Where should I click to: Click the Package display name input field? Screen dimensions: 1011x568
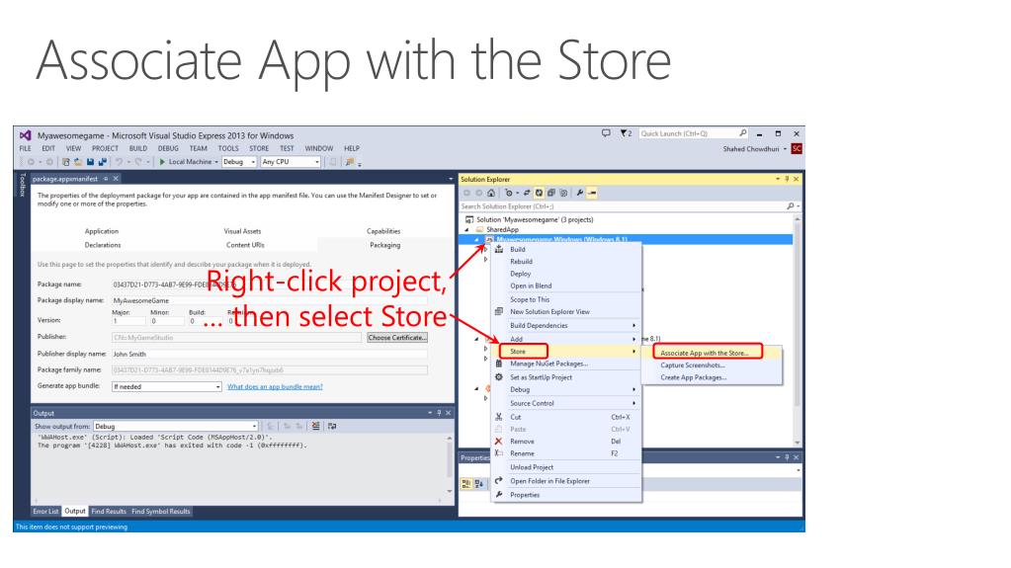point(269,300)
